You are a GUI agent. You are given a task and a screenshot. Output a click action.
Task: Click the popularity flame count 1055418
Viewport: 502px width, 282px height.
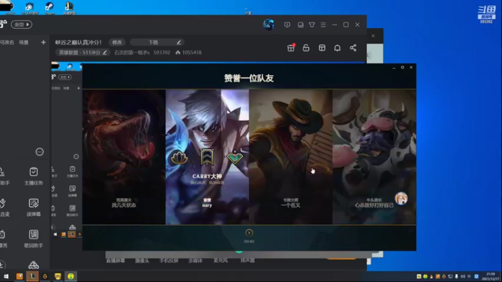pyautogui.click(x=189, y=53)
